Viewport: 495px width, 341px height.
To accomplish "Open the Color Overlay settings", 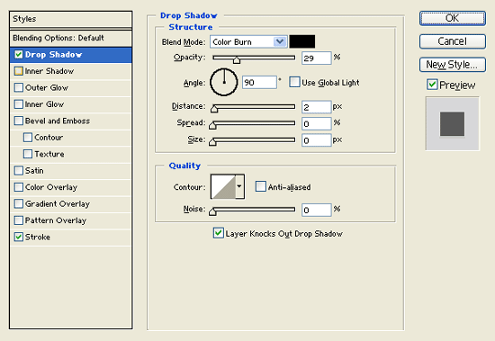I will pyautogui.click(x=71, y=187).
